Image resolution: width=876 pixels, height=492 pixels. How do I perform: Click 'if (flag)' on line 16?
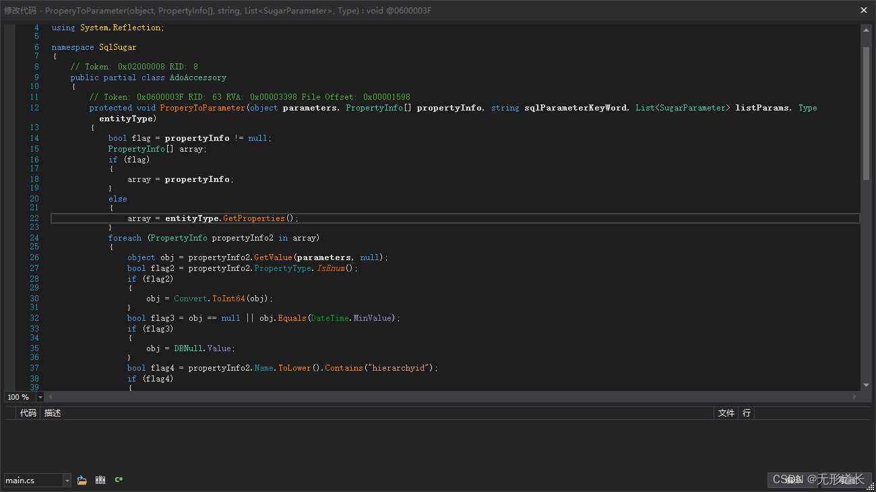129,160
